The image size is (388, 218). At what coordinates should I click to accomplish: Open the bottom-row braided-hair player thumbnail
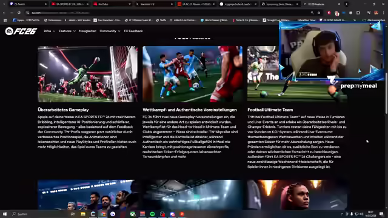[x=297, y=195]
